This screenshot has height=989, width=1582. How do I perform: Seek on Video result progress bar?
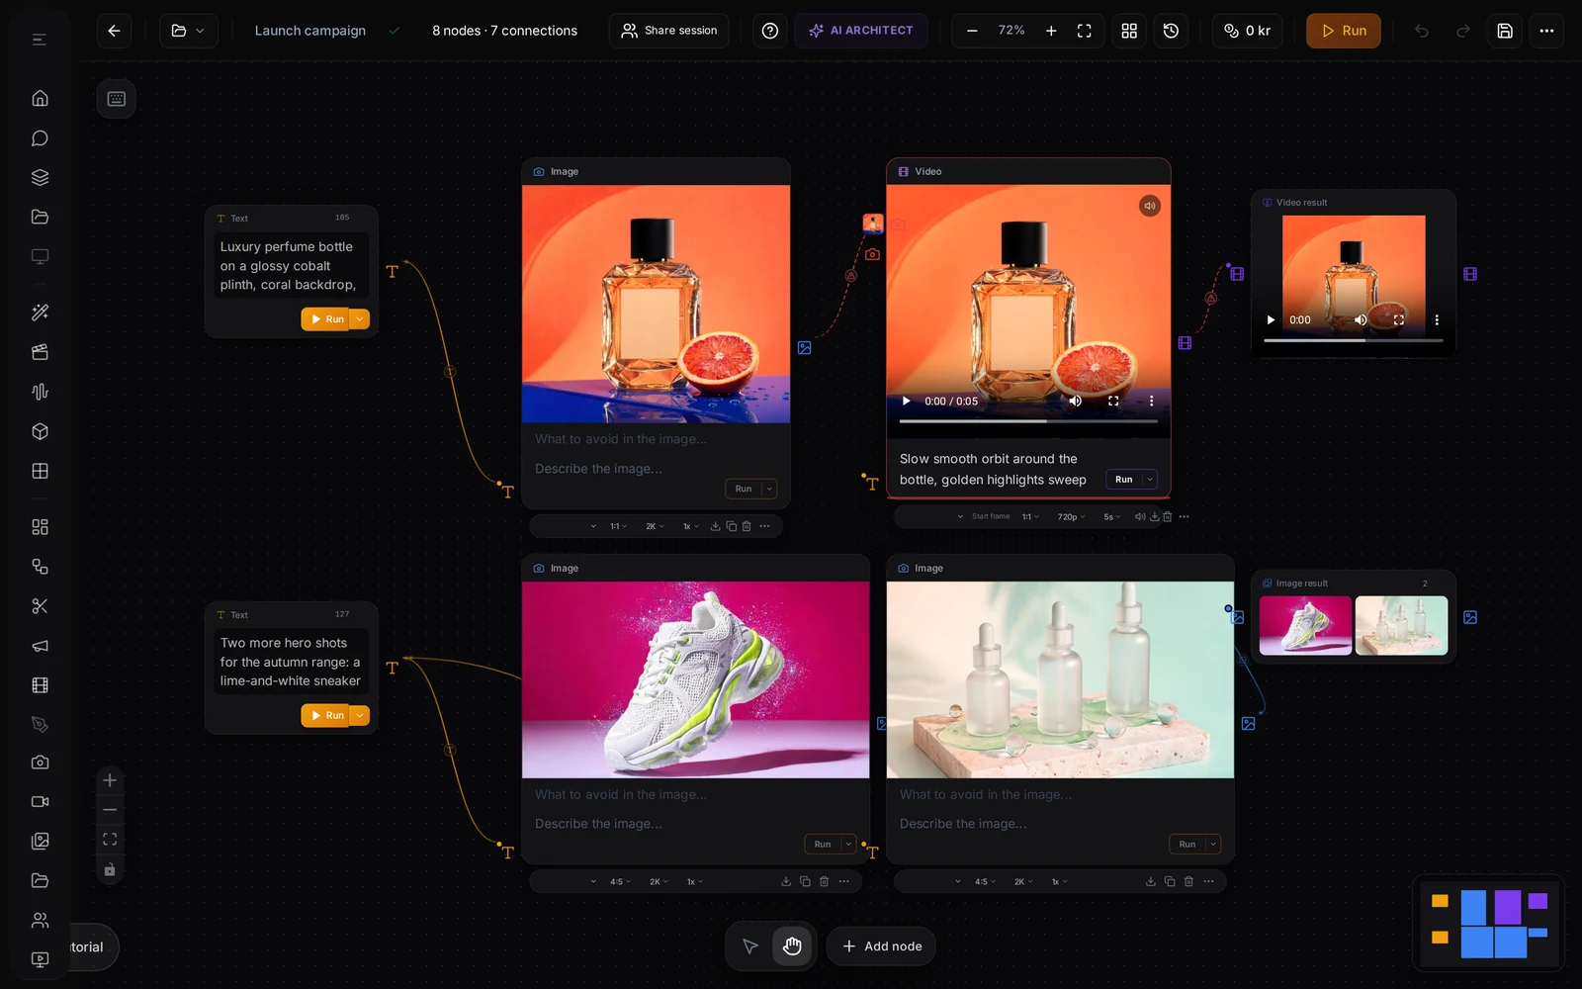[x=1354, y=340]
